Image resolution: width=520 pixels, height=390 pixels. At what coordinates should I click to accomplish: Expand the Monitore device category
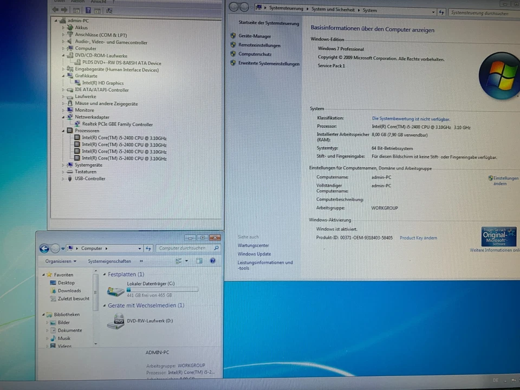click(63, 110)
